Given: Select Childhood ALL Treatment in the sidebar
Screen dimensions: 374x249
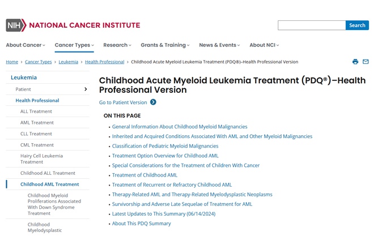Looking at the screenshot, I should point(48,173).
